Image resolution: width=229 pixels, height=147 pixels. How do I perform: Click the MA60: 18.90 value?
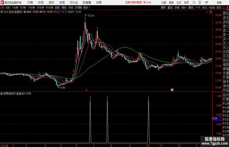tap(75, 12)
